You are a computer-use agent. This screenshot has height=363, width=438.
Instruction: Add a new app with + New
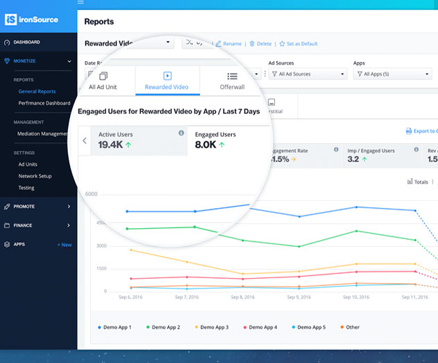pyautogui.click(x=65, y=245)
